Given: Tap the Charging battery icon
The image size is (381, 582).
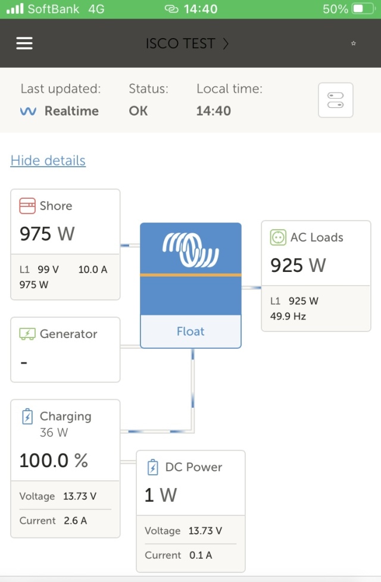Looking at the screenshot, I should [x=27, y=417].
